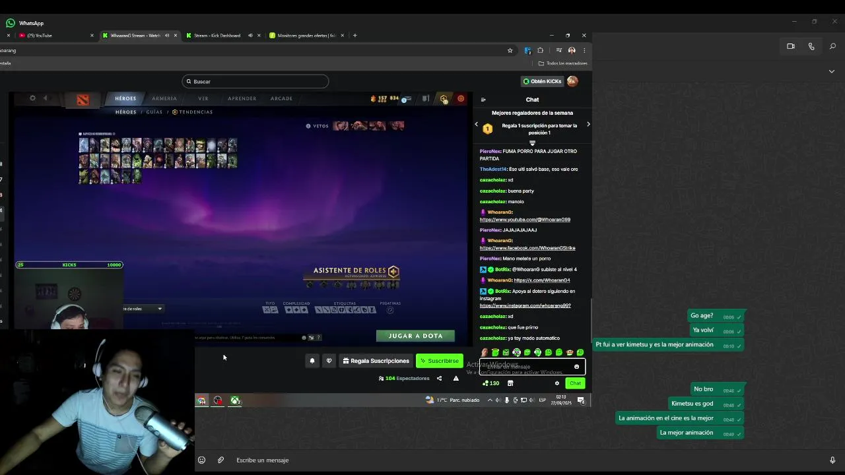
Task: Click the KICKS goal progress bar
Action: click(69, 265)
